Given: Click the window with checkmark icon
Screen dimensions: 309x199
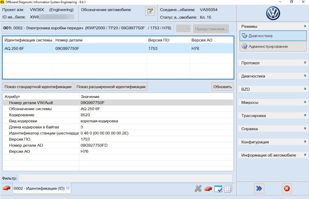Looking at the screenshot, I should 218,189.
